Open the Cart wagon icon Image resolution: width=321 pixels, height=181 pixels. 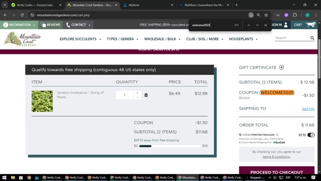(x=310, y=25)
